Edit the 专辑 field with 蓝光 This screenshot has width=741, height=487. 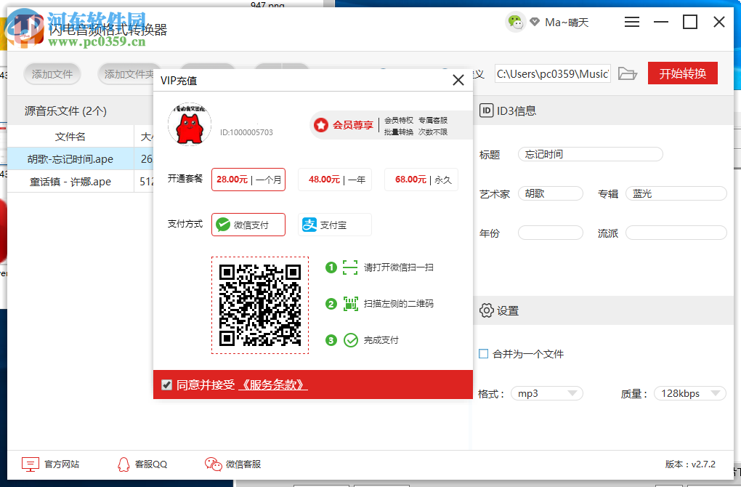pyautogui.click(x=676, y=193)
